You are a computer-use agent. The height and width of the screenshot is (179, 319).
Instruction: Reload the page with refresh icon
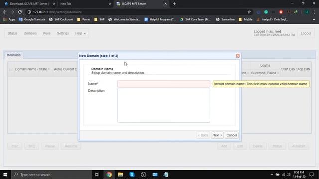pyautogui.click(x=20, y=12)
